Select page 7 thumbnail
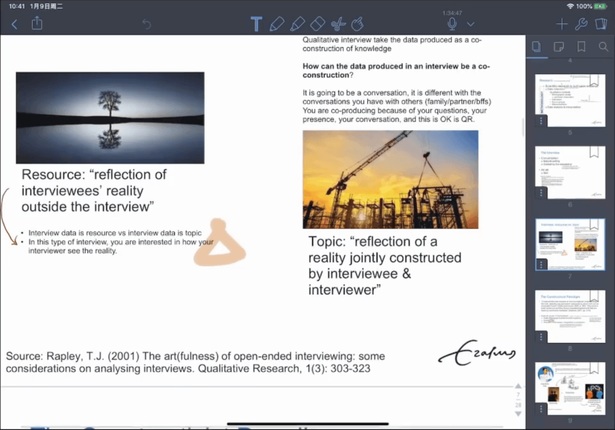This screenshot has width=615, height=430. (x=570, y=244)
